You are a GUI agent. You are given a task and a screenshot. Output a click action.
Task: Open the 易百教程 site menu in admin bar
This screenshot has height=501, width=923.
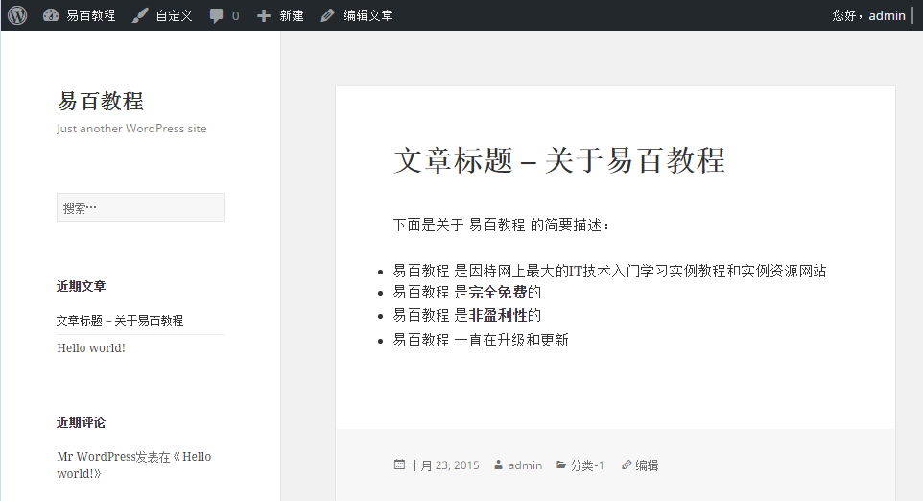(x=90, y=16)
